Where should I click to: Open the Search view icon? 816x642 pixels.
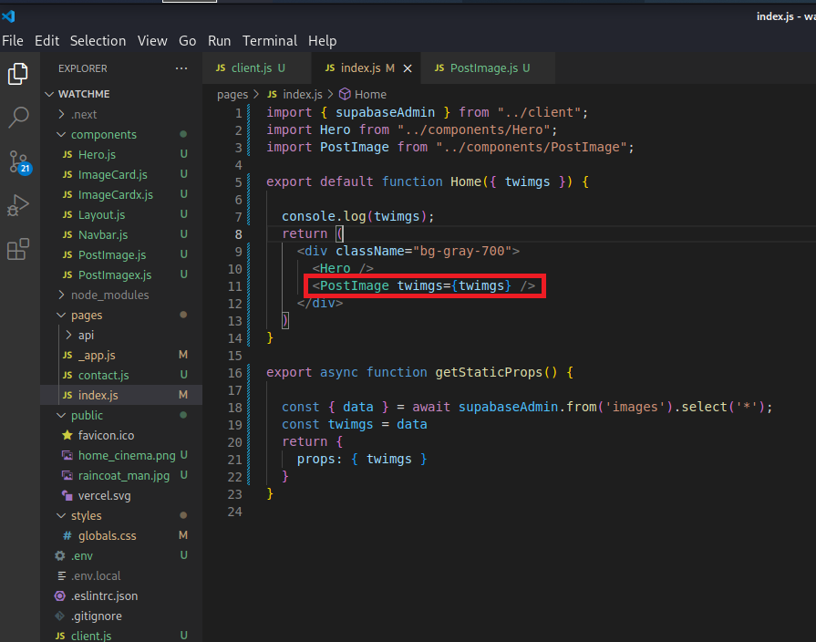click(x=18, y=118)
